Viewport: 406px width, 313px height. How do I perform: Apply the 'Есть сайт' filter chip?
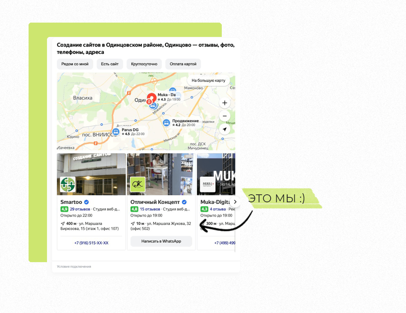[110, 64]
